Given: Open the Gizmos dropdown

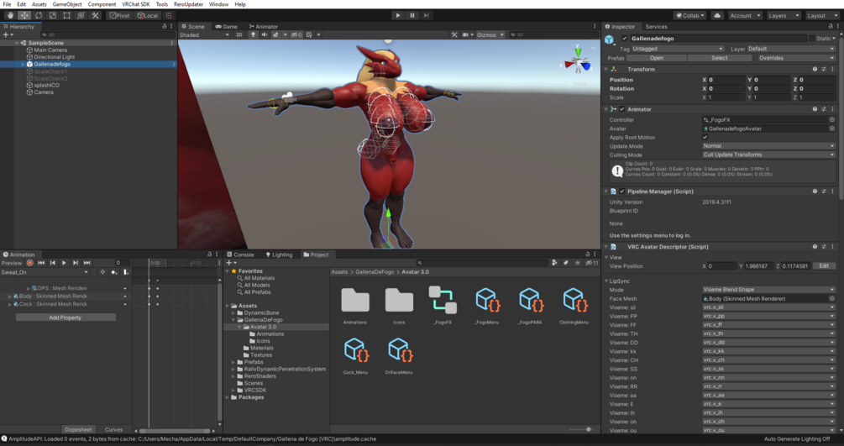Looking at the screenshot, I should coord(490,35).
